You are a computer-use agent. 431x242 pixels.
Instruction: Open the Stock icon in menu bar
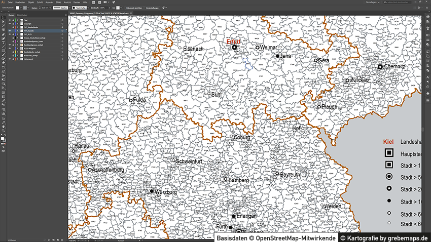(99, 2)
